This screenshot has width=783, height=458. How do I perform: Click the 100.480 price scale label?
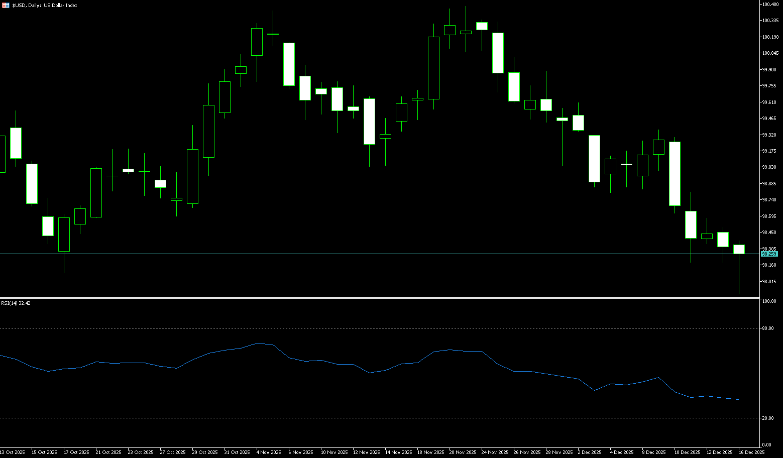point(770,5)
